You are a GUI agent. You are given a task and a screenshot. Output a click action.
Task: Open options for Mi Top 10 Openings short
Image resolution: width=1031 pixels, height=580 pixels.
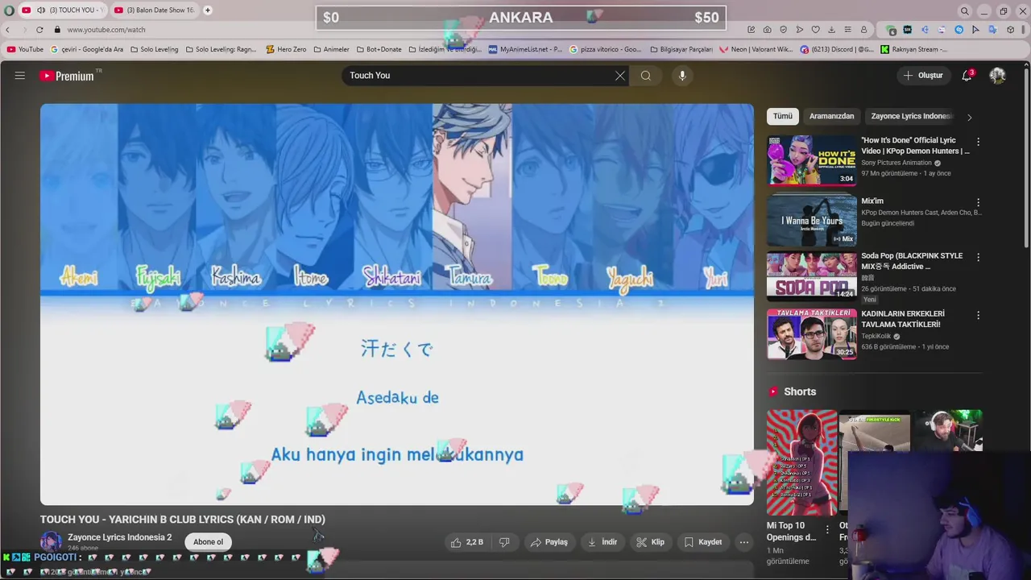pos(827,529)
